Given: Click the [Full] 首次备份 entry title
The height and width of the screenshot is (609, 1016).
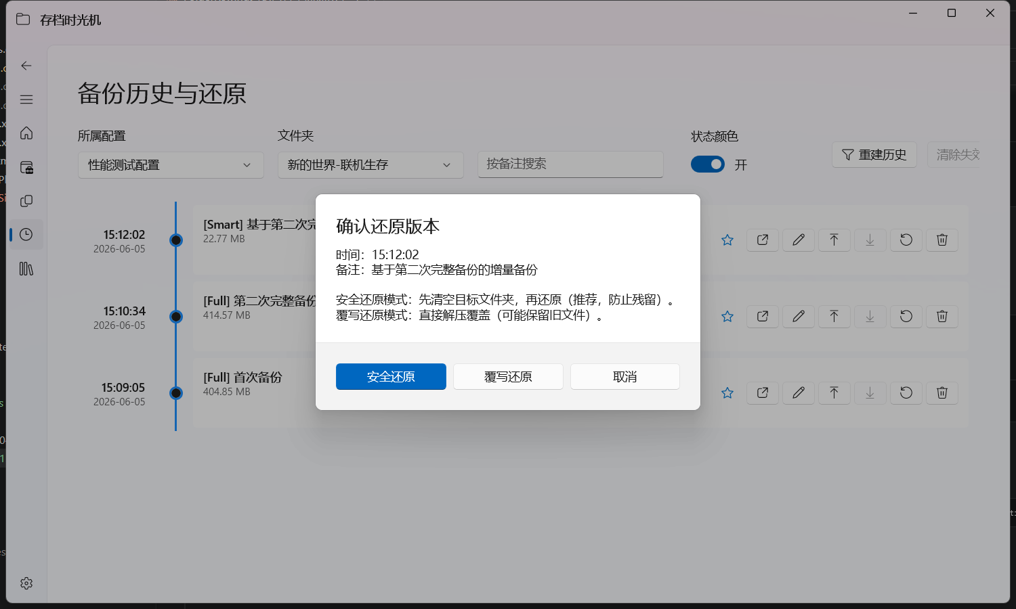Looking at the screenshot, I should (x=242, y=378).
